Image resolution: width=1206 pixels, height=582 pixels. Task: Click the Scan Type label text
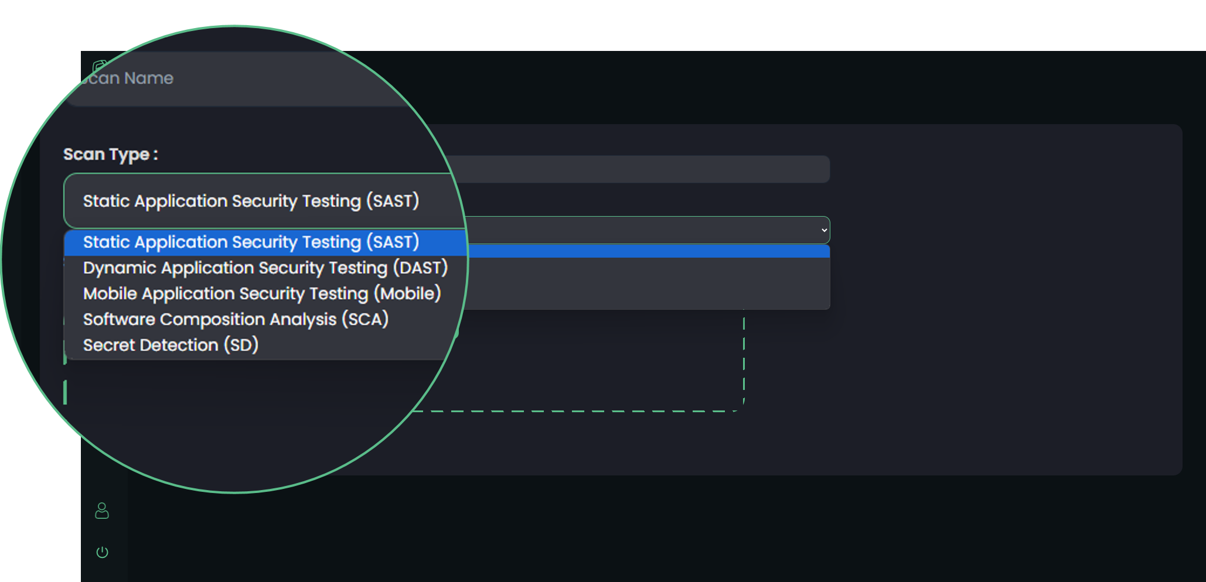point(110,155)
